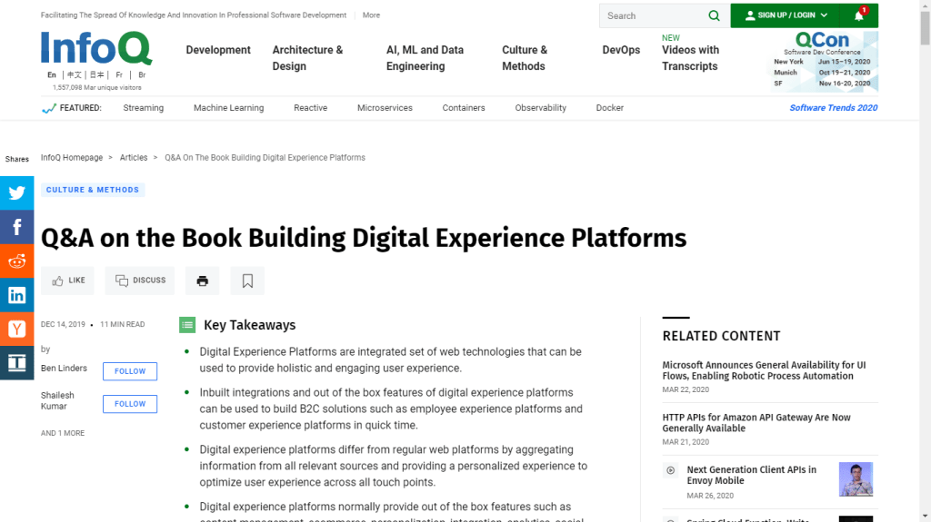The width and height of the screenshot is (931, 522).
Task: Click into the Search input field
Action: pyautogui.click(x=653, y=15)
